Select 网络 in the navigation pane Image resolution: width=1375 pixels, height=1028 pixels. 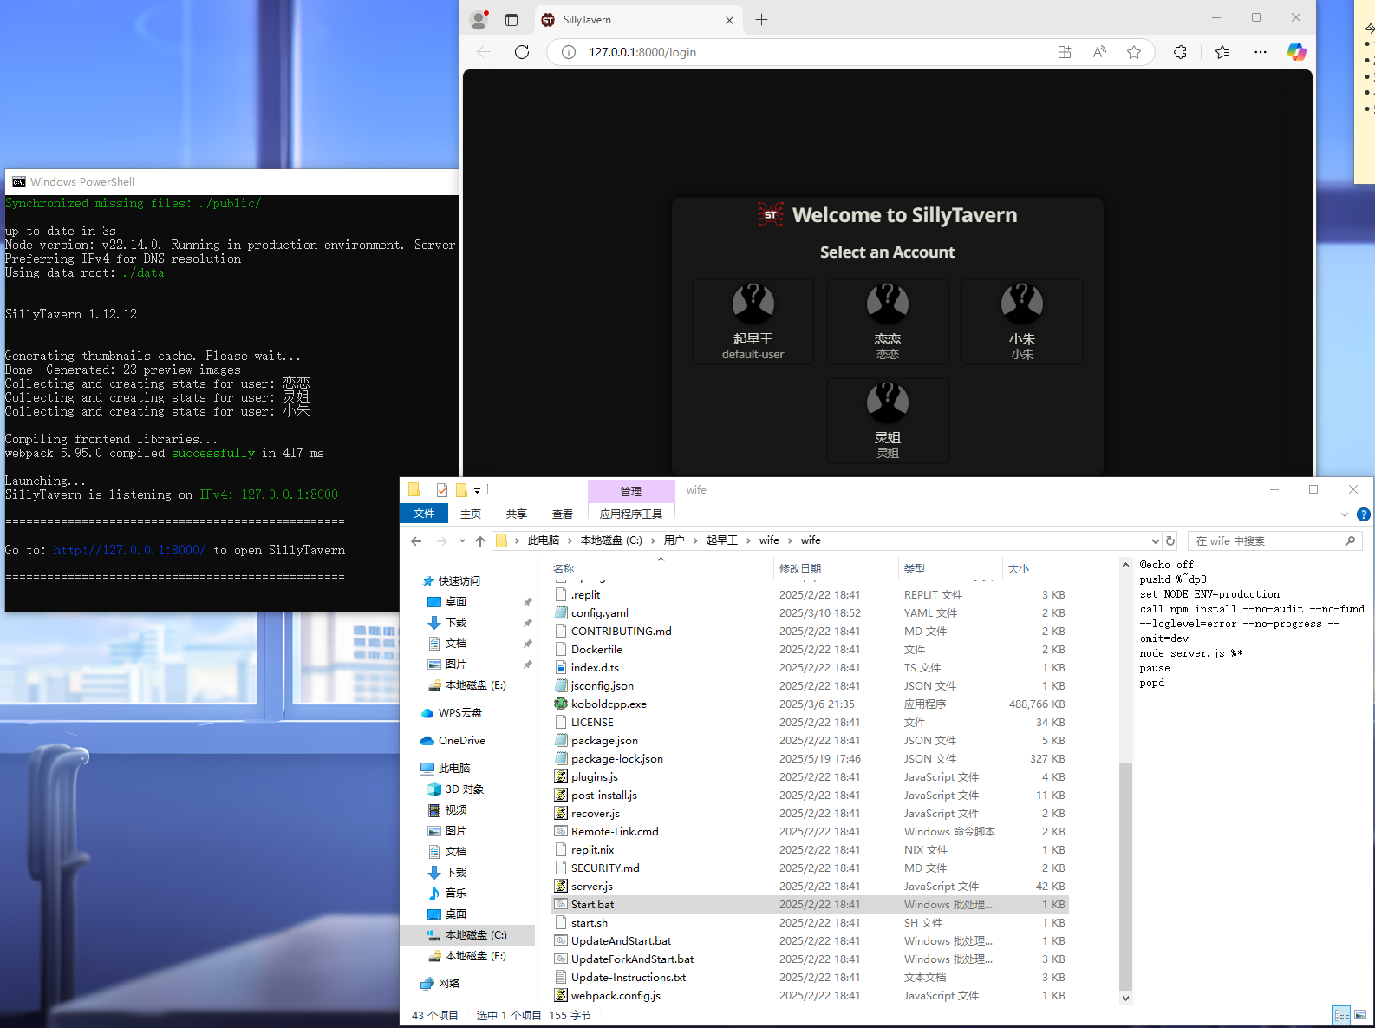[448, 984]
